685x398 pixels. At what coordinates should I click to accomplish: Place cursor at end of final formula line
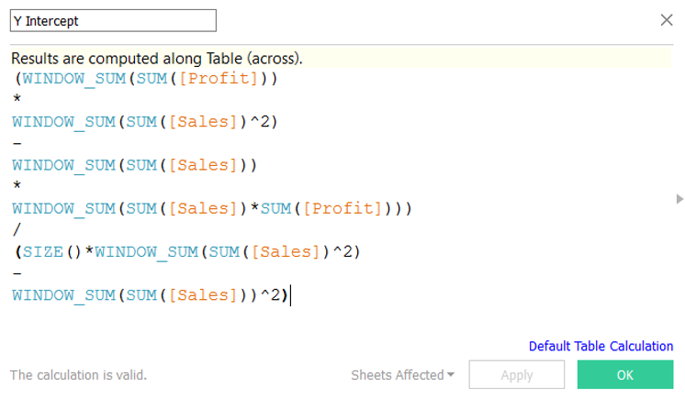pyautogui.click(x=290, y=295)
